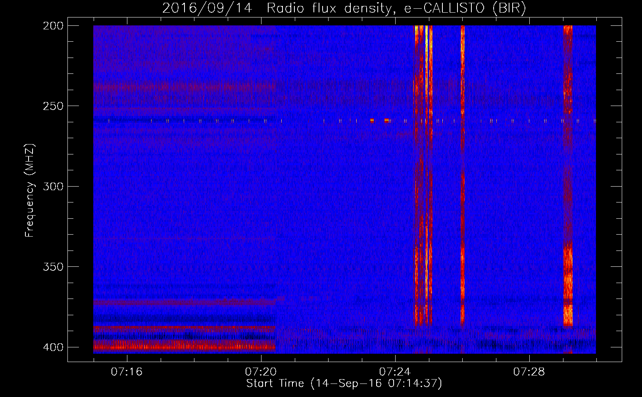Click the 07:28 time tick label
Viewport: 642px width, 397px height.
tap(529, 372)
